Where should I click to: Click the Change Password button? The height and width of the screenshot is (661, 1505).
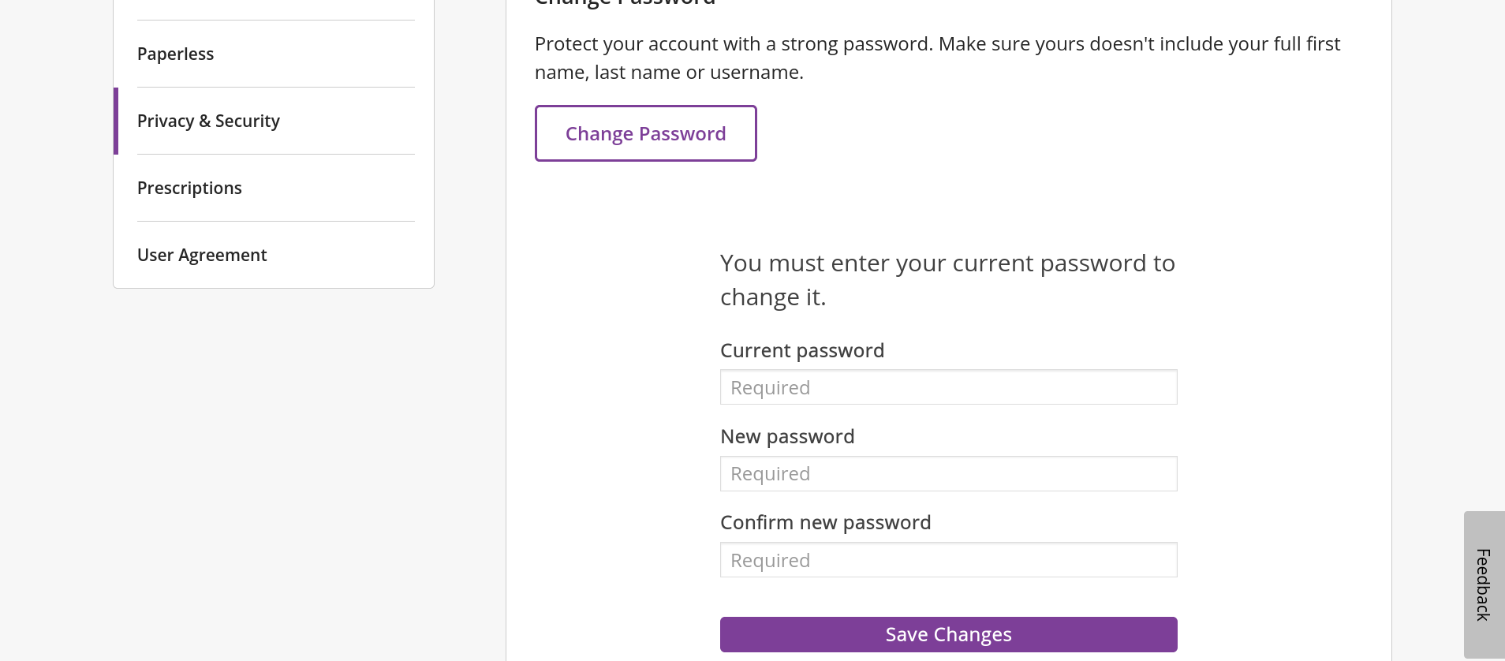[x=645, y=133]
